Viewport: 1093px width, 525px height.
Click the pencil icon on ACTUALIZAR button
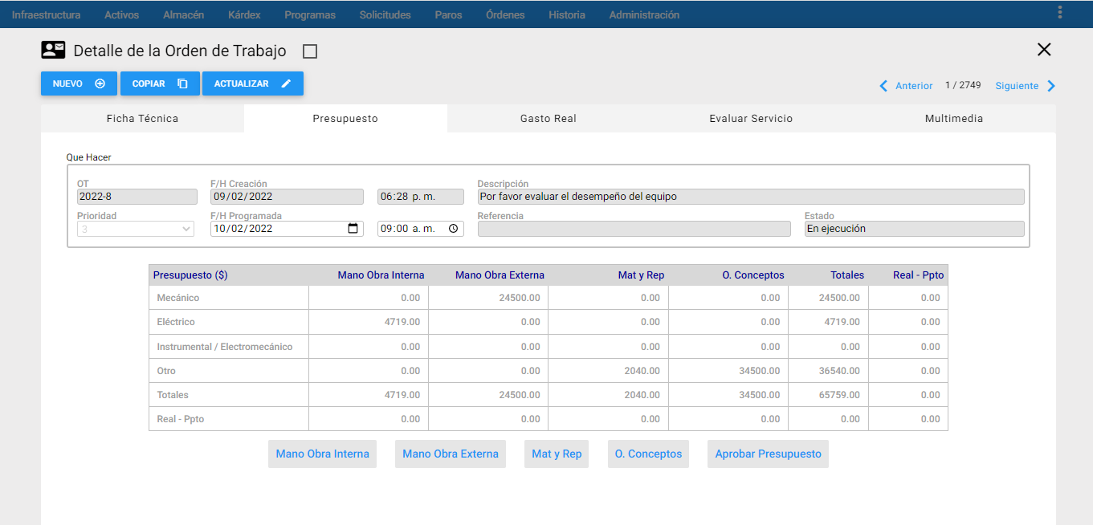(x=286, y=83)
